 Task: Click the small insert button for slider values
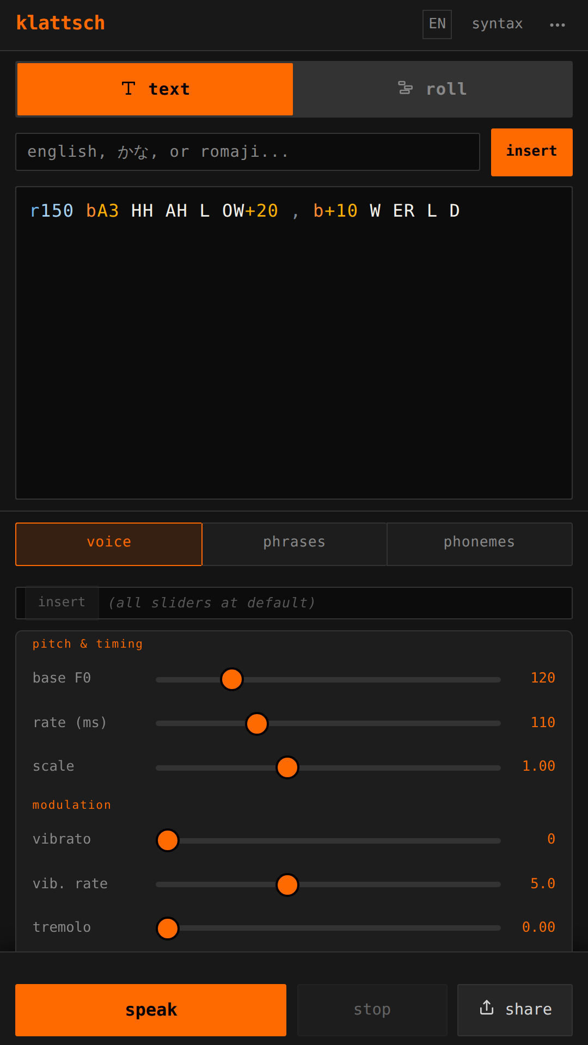62,603
